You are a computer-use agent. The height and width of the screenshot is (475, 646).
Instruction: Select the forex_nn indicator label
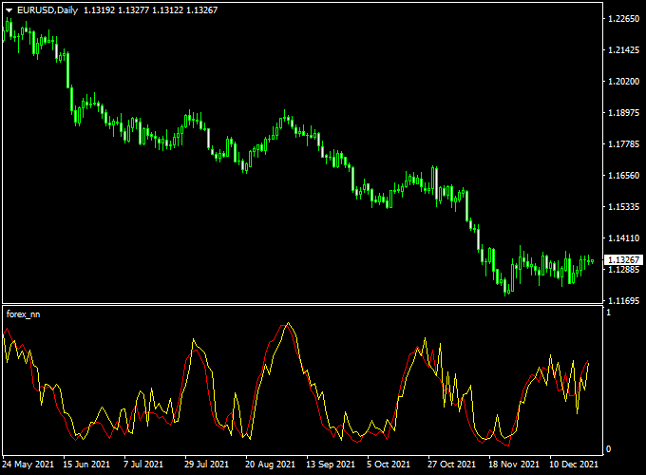point(23,314)
